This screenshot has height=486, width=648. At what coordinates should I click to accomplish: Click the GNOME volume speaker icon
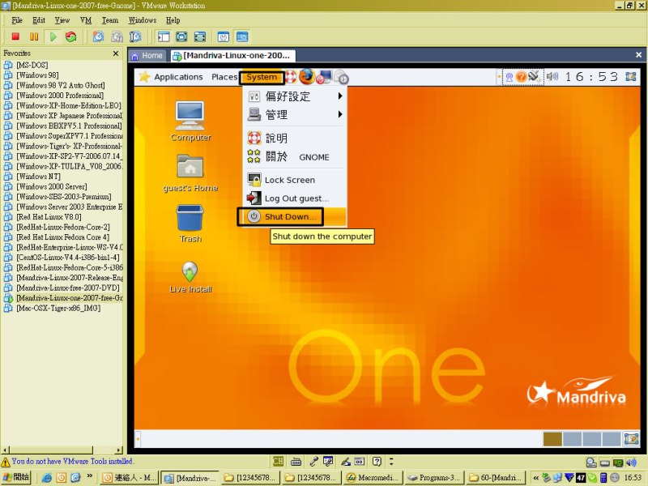[552, 76]
